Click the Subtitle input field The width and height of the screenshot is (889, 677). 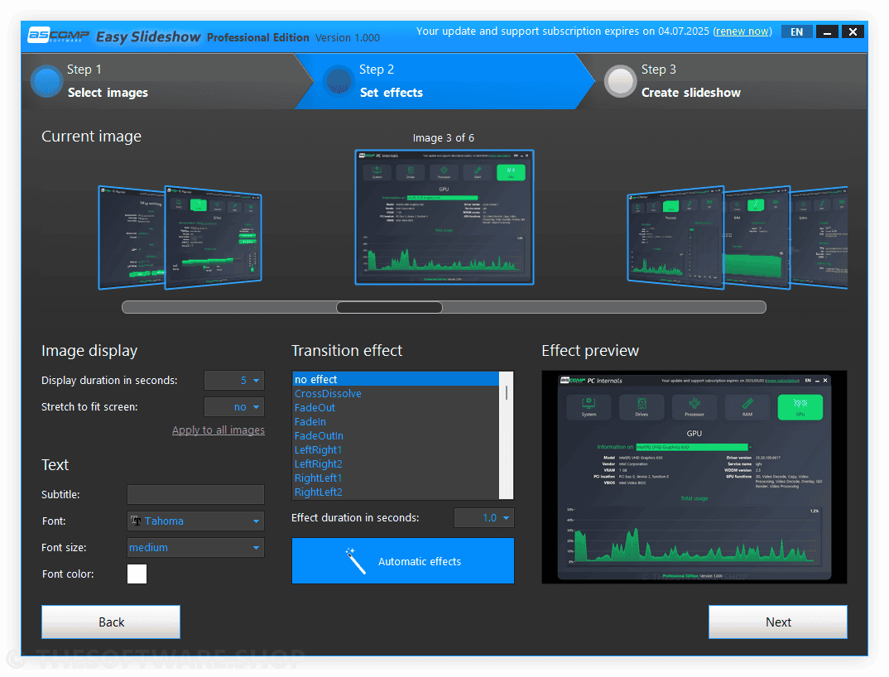pyautogui.click(x=195, y=494)
